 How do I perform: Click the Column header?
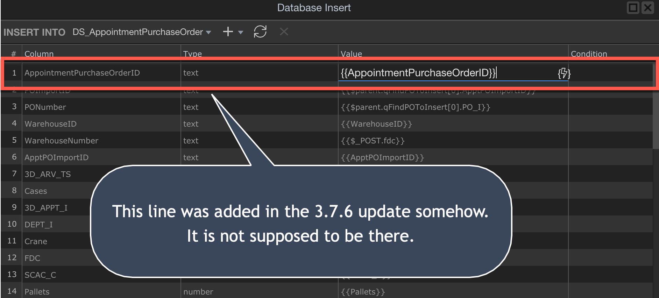coord(39,54)
